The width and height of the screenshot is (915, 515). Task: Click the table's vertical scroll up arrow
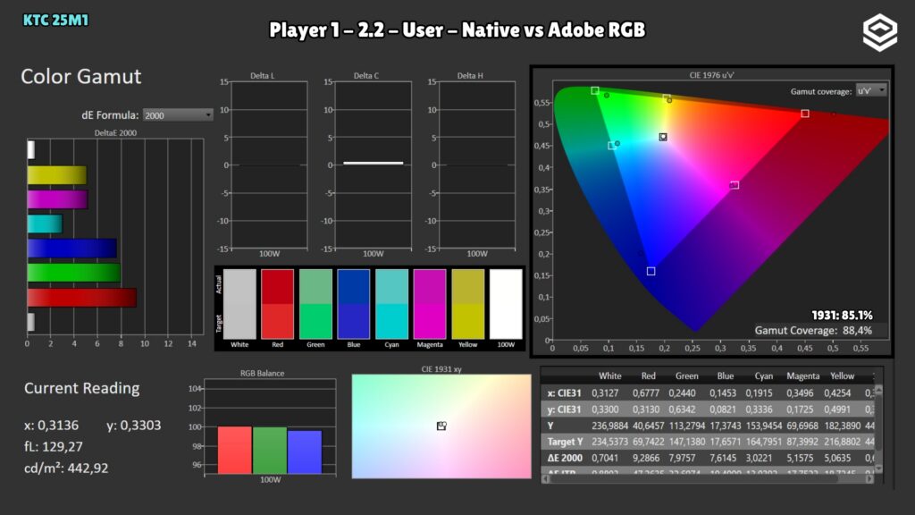pyautogui.click(x=878, y=390)
